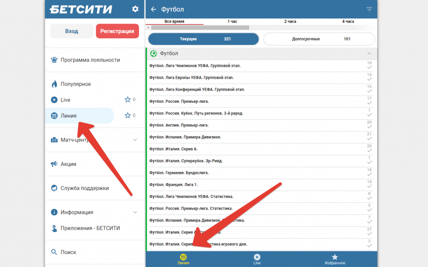Click the star icon beside Линия

[x=128, y=116]
